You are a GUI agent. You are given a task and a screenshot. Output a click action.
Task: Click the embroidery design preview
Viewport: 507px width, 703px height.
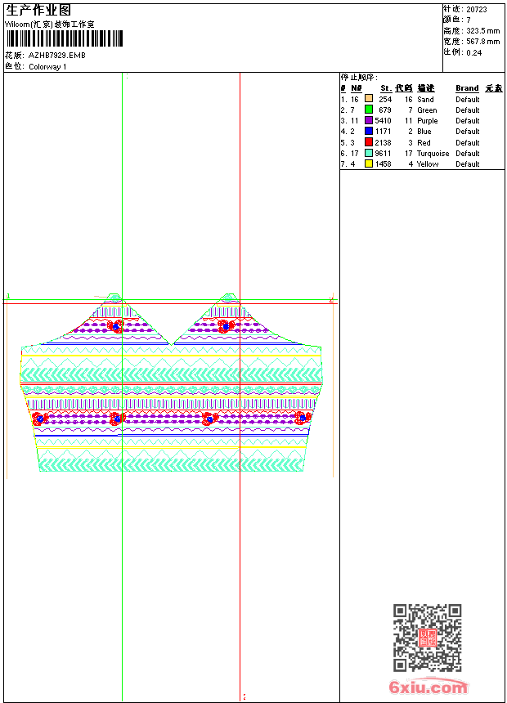tap(172, 383)
